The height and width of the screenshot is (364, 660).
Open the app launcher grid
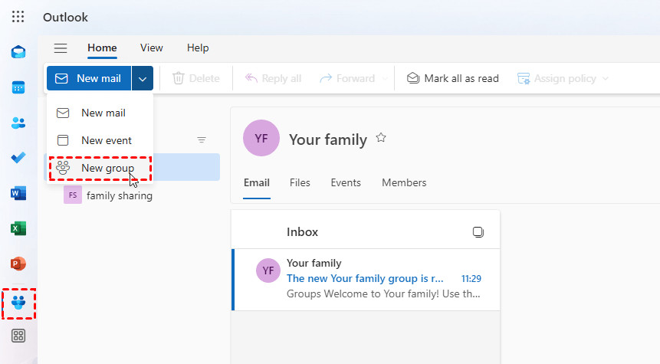pyautogui.click(x=18, y=17)
